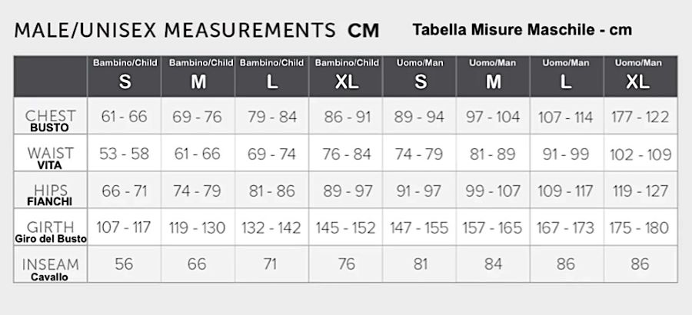Click the HIPS Fianchi row label
This screenshot has width=692, height=315.
tap(50, 194)
